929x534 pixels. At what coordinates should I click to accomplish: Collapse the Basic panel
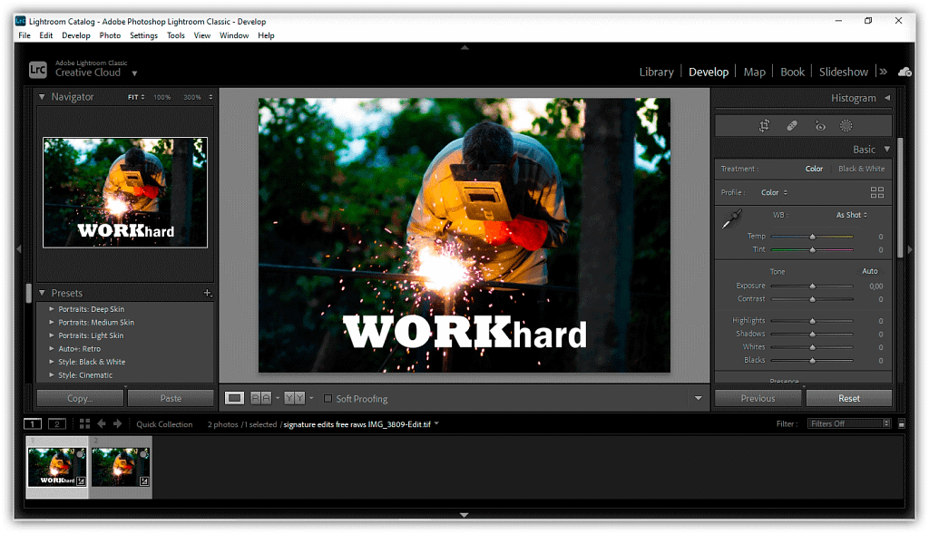click(x=887, y=150)
